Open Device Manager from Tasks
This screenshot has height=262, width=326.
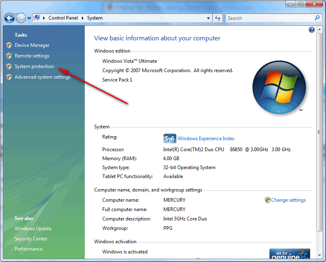(32, 45)
